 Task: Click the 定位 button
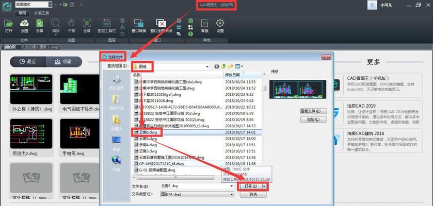pos(313,119)
